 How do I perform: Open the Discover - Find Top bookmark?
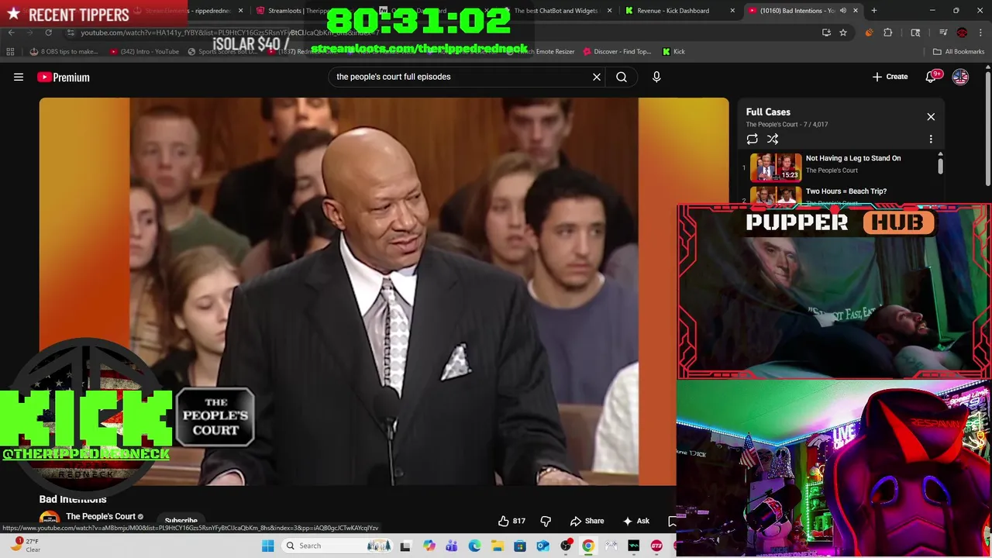[x=618, y=51]
